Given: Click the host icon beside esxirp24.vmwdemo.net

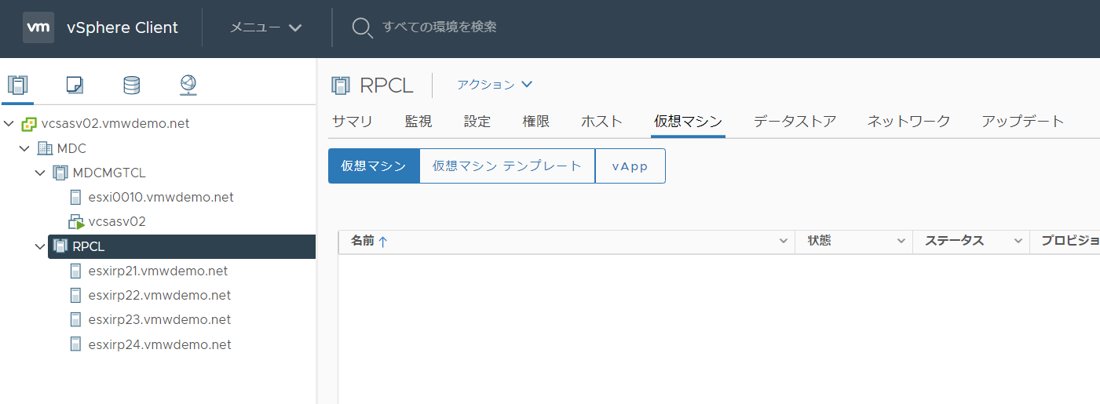Looking at the screenshot, I should point(76,344).
